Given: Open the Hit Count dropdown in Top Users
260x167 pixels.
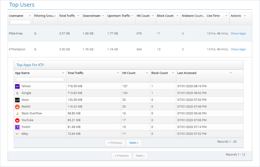Looking at the screenshot, I should click(x=153, y=16).
